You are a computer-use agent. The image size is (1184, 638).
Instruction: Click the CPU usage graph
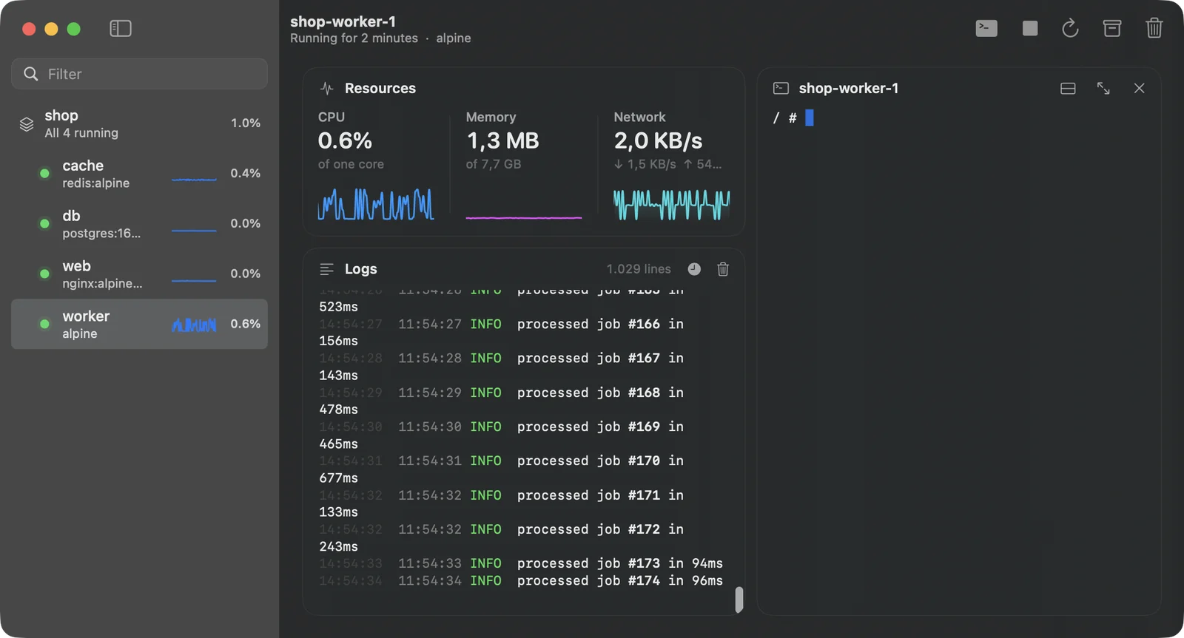376,204
